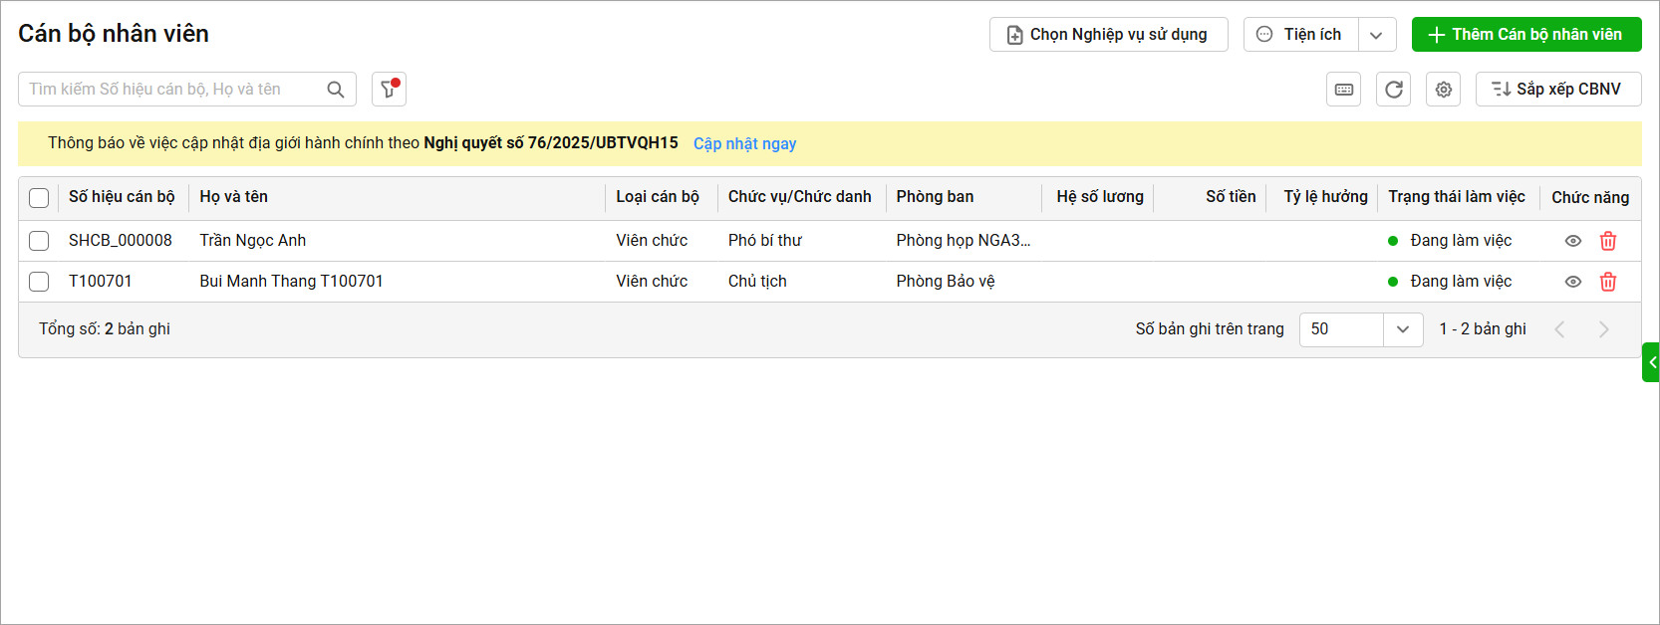Select the SHCB_000008 row checkbox

coord(39,241)
